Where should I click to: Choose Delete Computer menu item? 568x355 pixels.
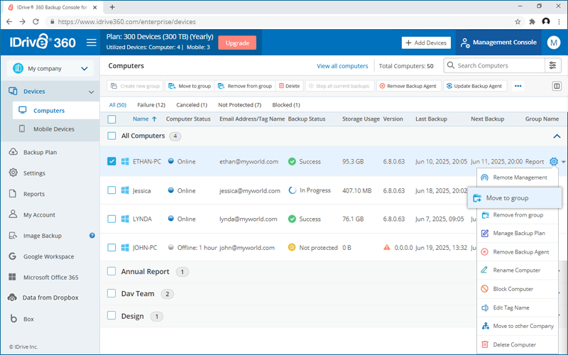click(518, 344)
